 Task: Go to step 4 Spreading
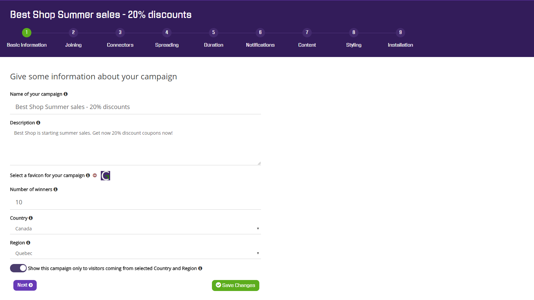[167, 38]
